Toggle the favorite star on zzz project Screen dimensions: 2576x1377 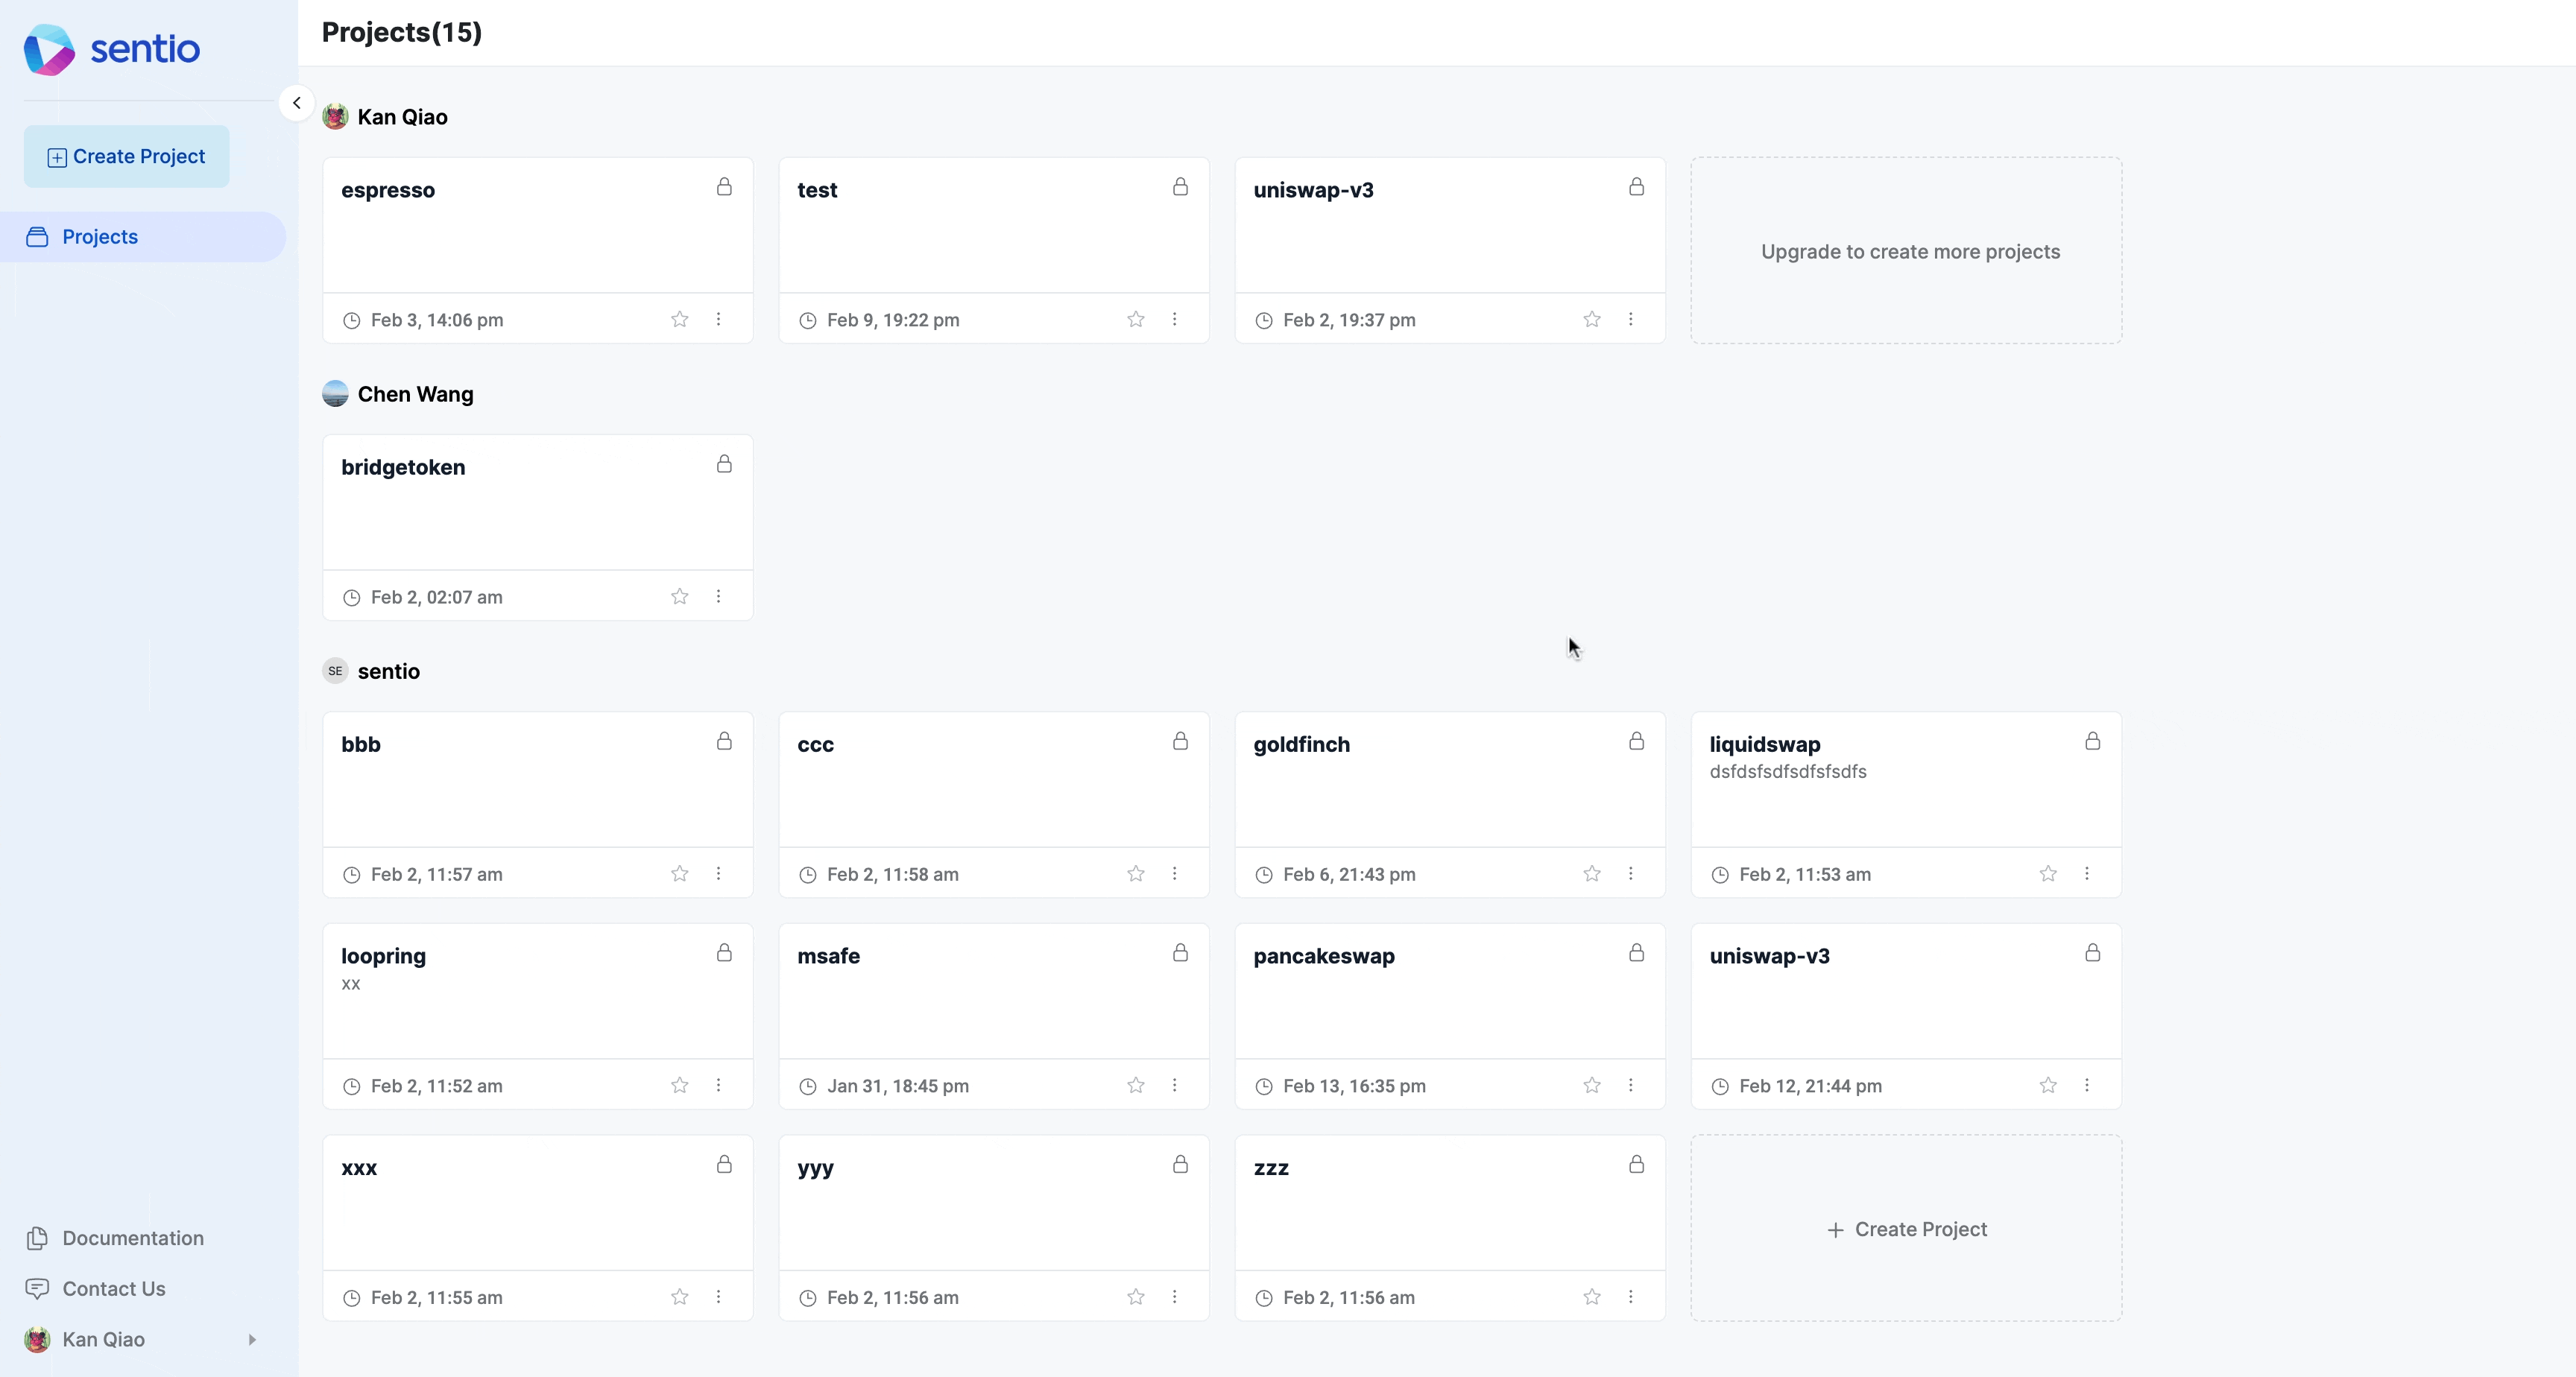(x=1592, y=1297)
